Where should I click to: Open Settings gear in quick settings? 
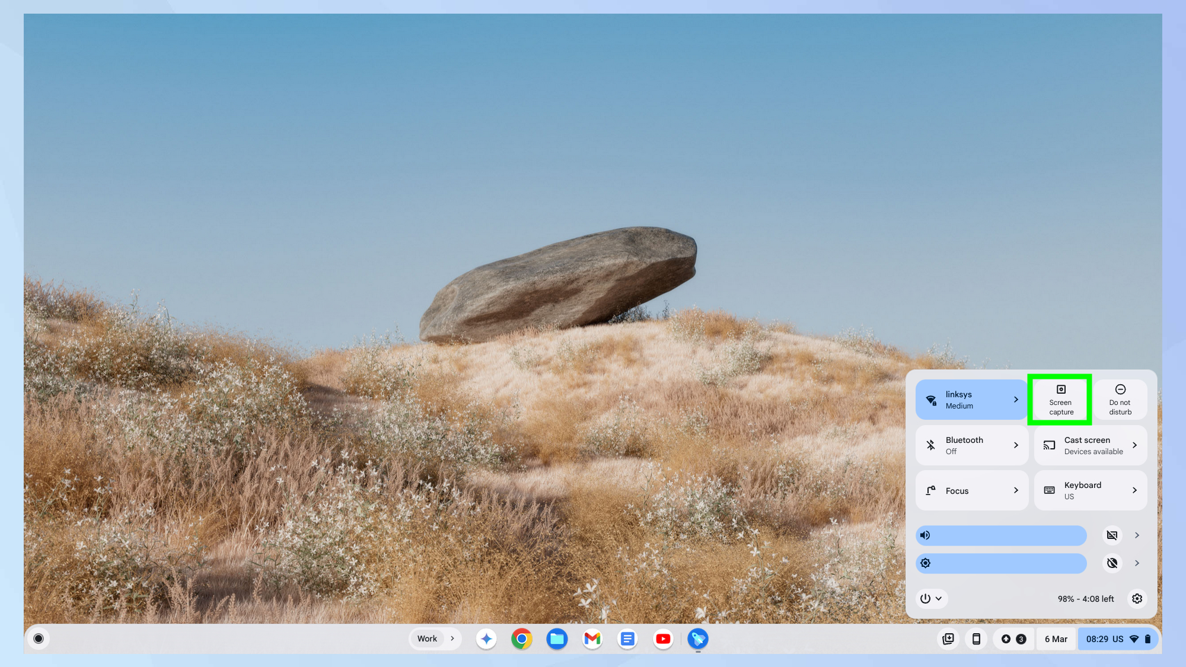[x=1137, y=599]
